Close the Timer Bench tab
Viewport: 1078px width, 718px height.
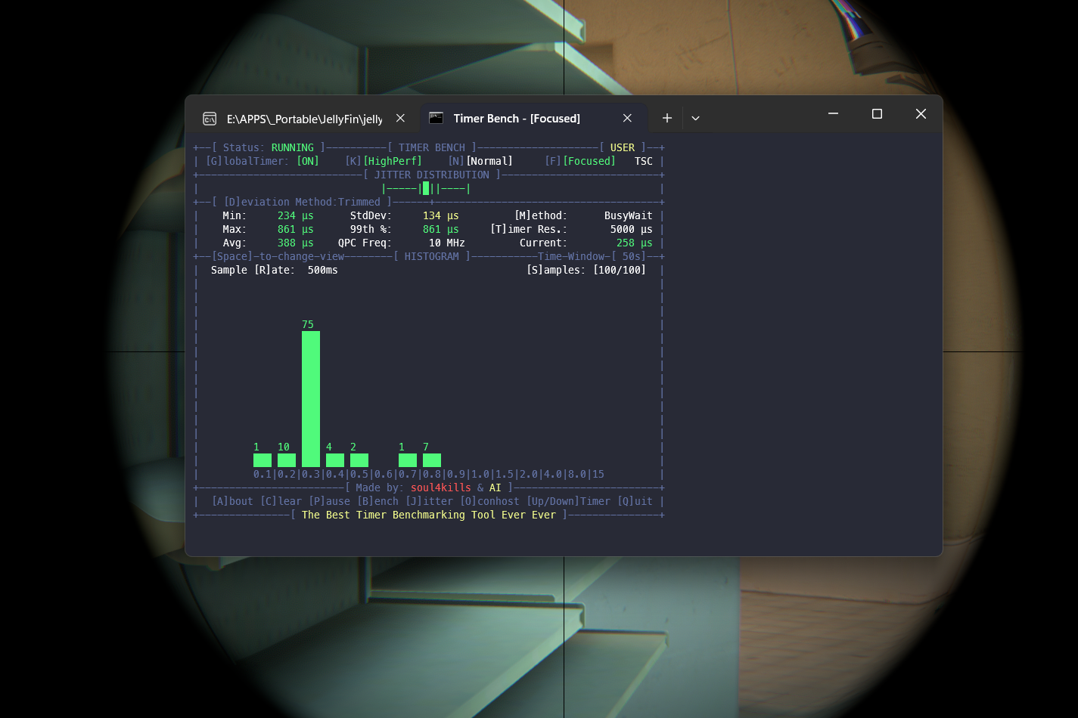point(627,118)
